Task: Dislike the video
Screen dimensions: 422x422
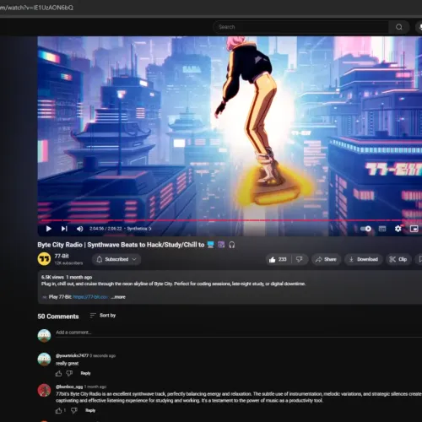Action: (x=300, y=259)
